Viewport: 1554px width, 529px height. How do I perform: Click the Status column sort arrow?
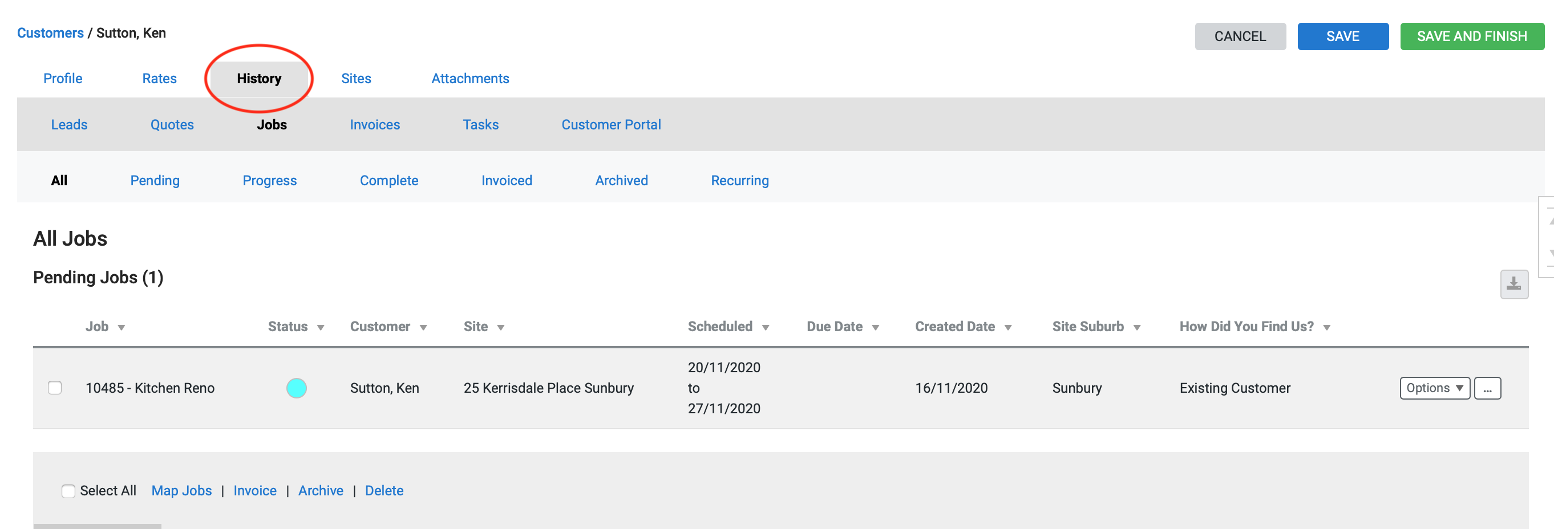click(321, 328)
